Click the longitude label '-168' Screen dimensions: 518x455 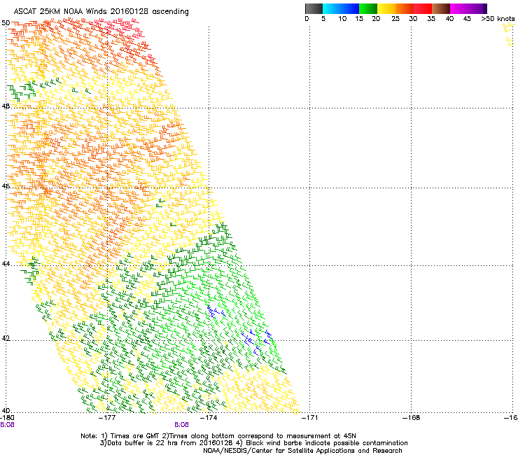(411, 418)
